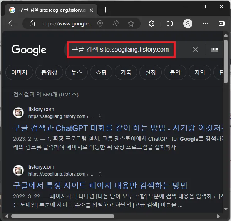Viewport: 231px width, 221px height.
Task: Select the 지역 filter chip
Action: coord(199,72)
